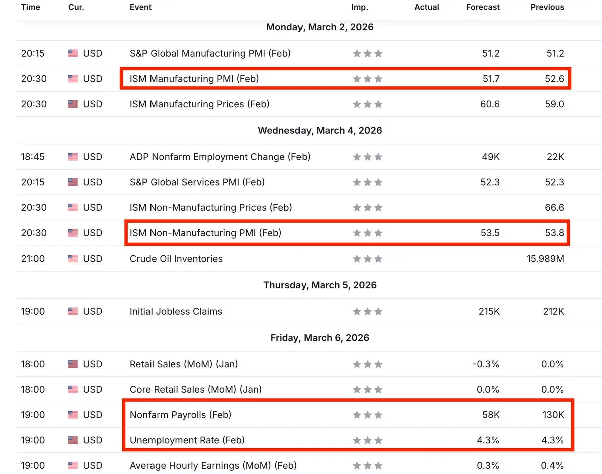Click US flag beside ISM Manufacturing PMI row

73,79
